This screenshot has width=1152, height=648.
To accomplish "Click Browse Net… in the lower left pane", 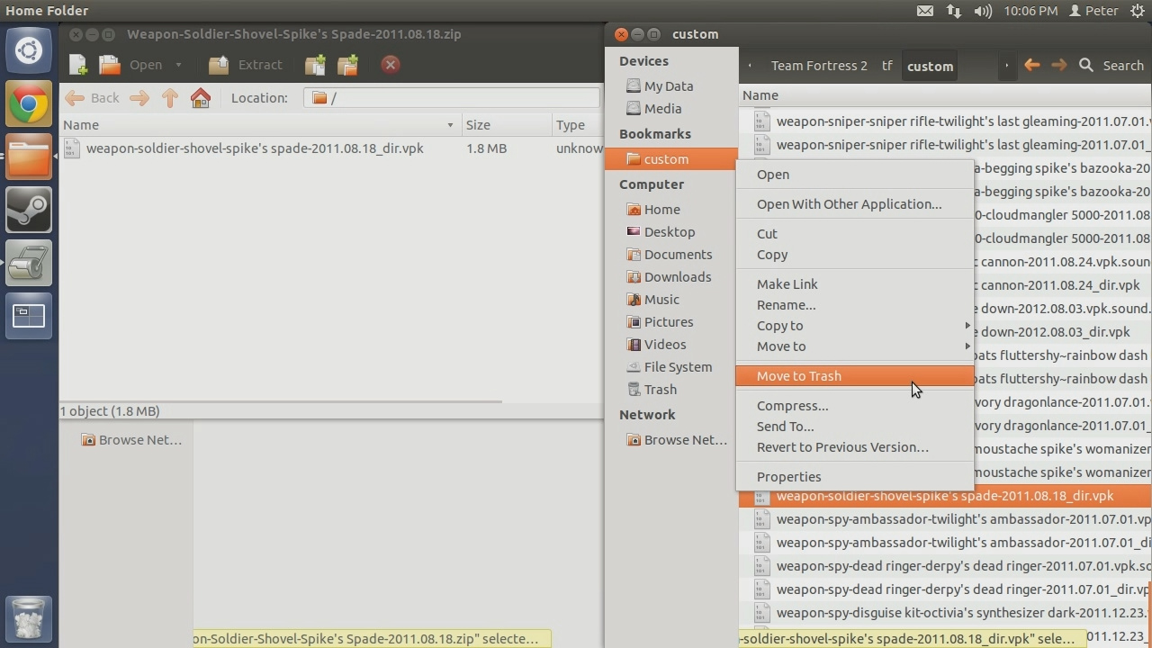I will coord(131,440).
